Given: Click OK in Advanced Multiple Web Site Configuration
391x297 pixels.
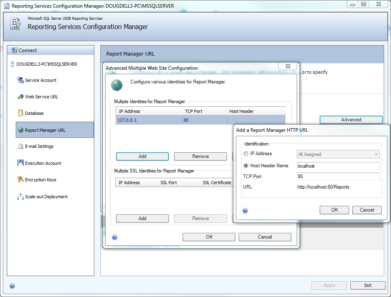Looking at the screenshot, I should [x=209, y=237].
